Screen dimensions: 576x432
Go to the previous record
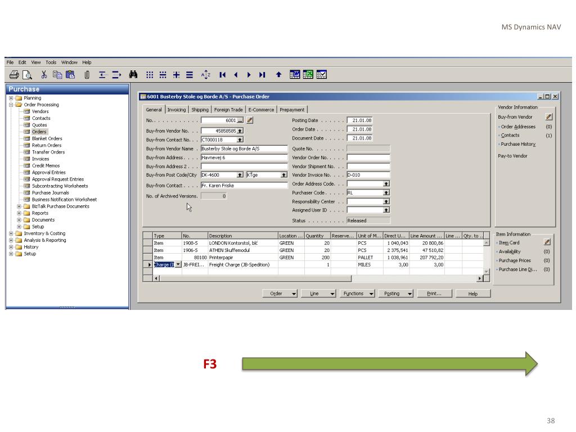coord(236,75)
